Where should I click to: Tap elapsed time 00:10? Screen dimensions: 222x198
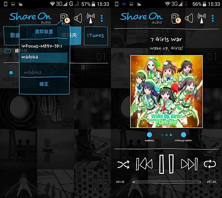pos(120,182)
